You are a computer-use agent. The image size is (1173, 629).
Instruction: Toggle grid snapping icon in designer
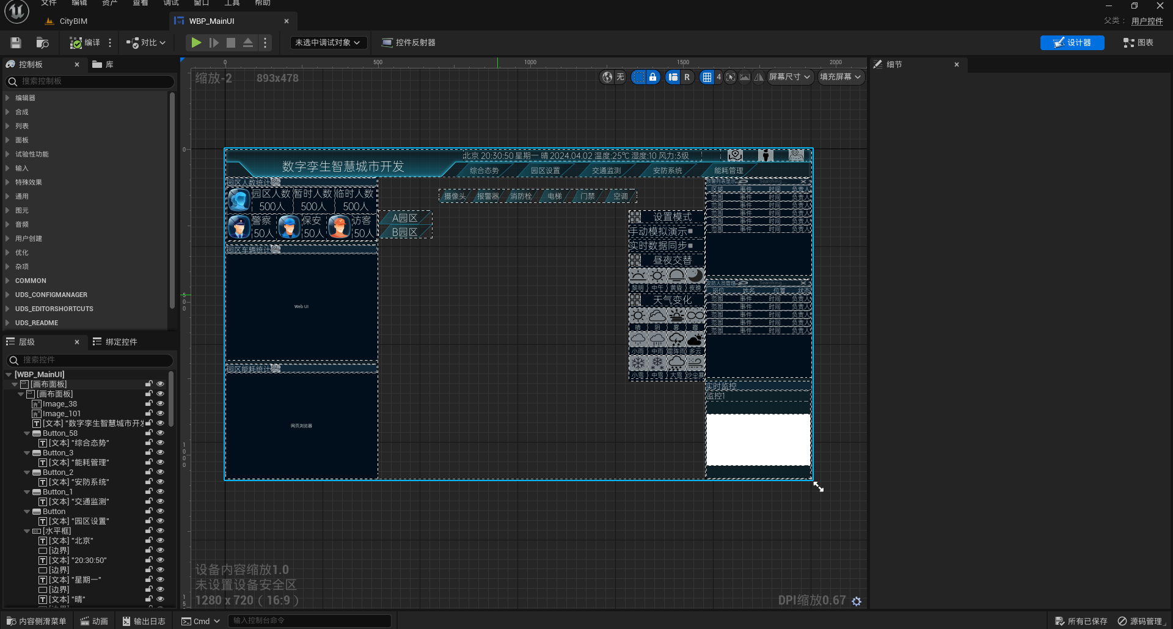(x=707, y=77)
